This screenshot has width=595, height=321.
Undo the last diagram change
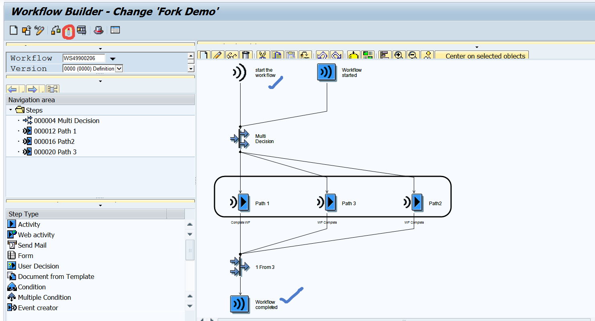pos(322,55)
